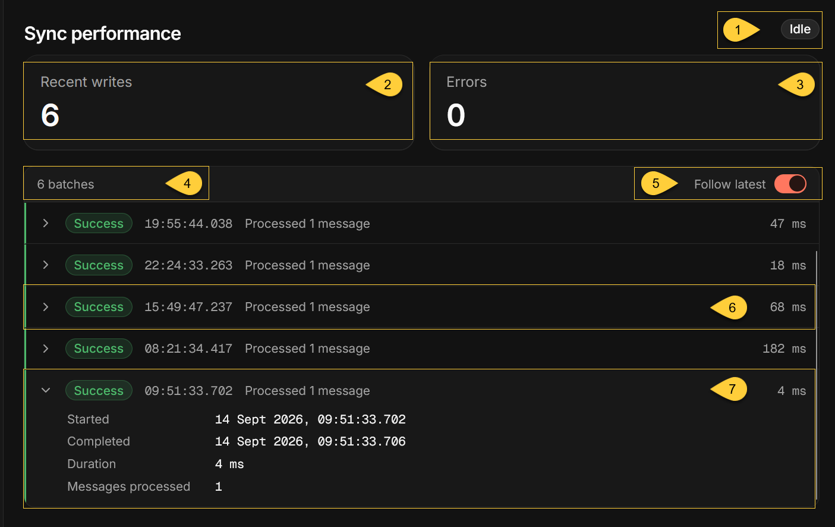Click the Success badge for 08:21:34.417
835x527 pixels.
click(x=99, y=349)
